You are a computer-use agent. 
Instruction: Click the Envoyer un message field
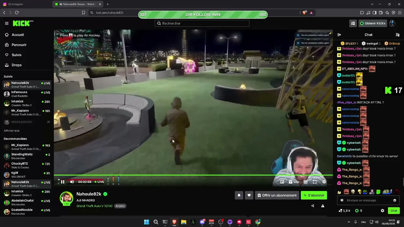pyautogui.click(x=368, y=200)
